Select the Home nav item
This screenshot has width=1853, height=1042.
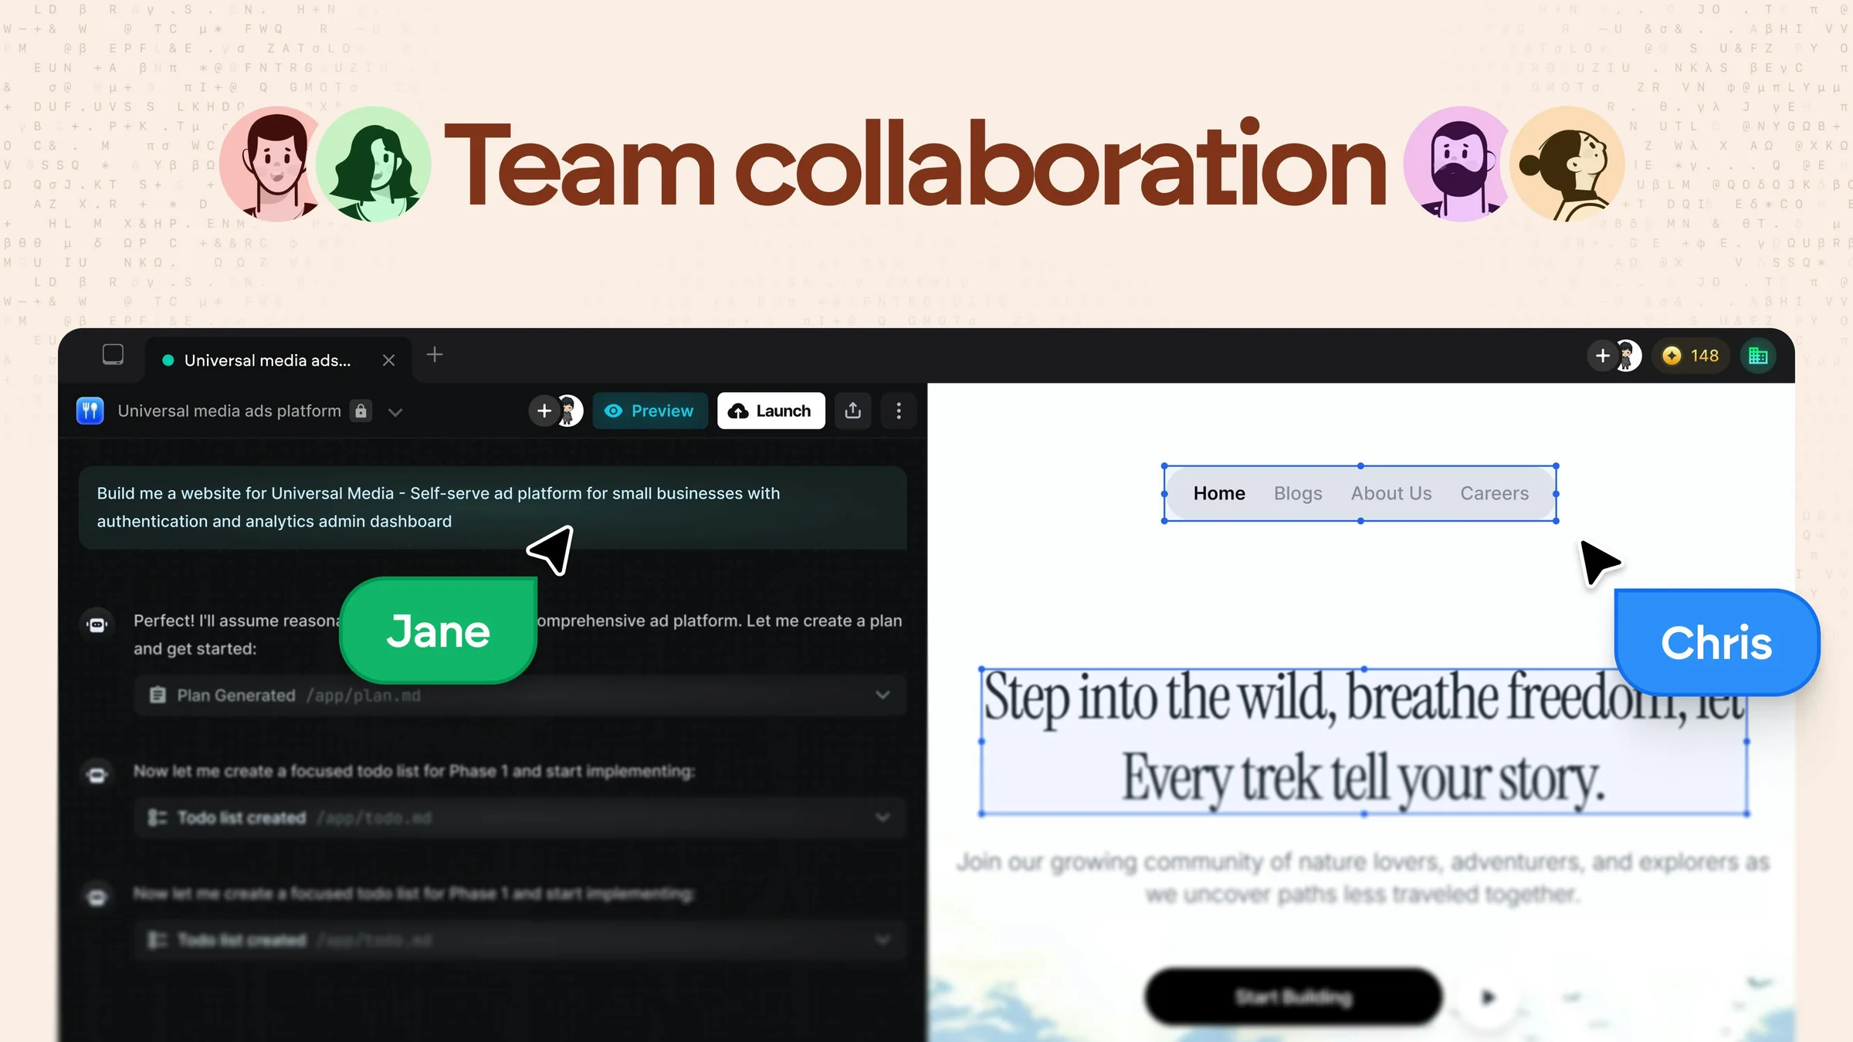(1219, 493)
